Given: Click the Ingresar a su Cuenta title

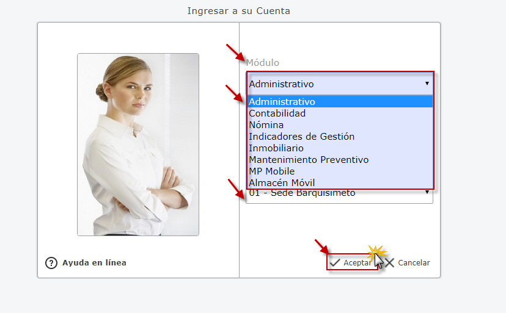Looking at the screenshot, I should (239, 11).
